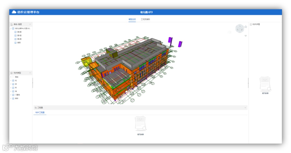This screenshot has height=153, width=291.
Task: Click the view cube's front face 前
Action: click(242, 30)
